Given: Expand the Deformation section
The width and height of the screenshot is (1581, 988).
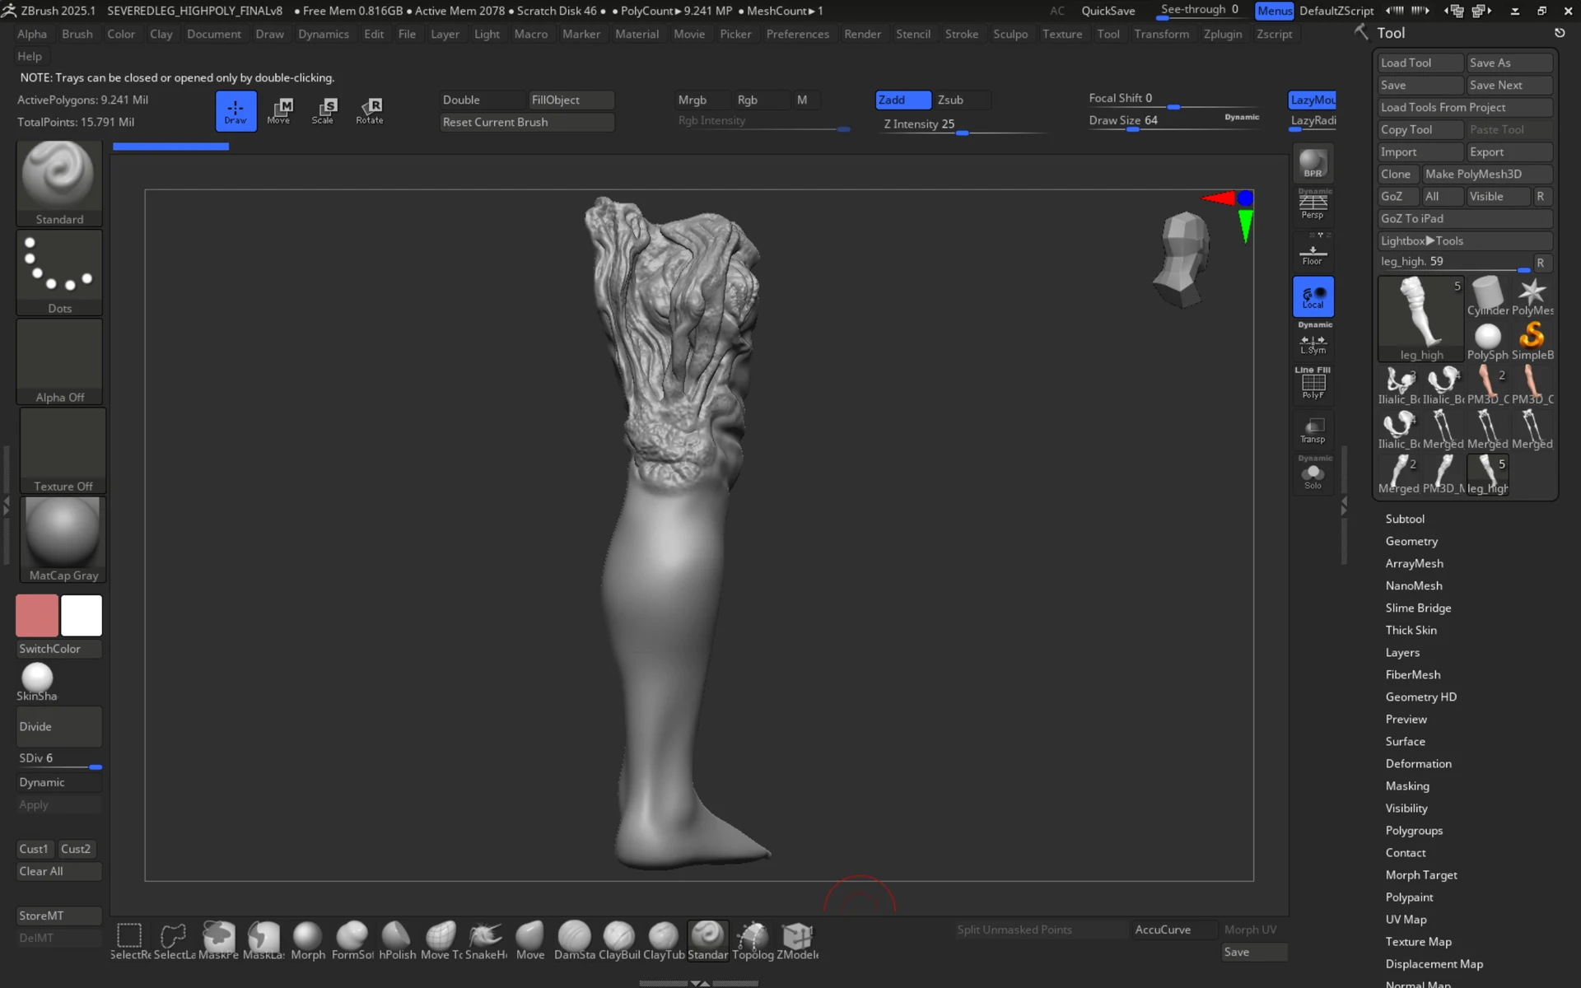Looking at the screenshot, I should point(1418,763).
